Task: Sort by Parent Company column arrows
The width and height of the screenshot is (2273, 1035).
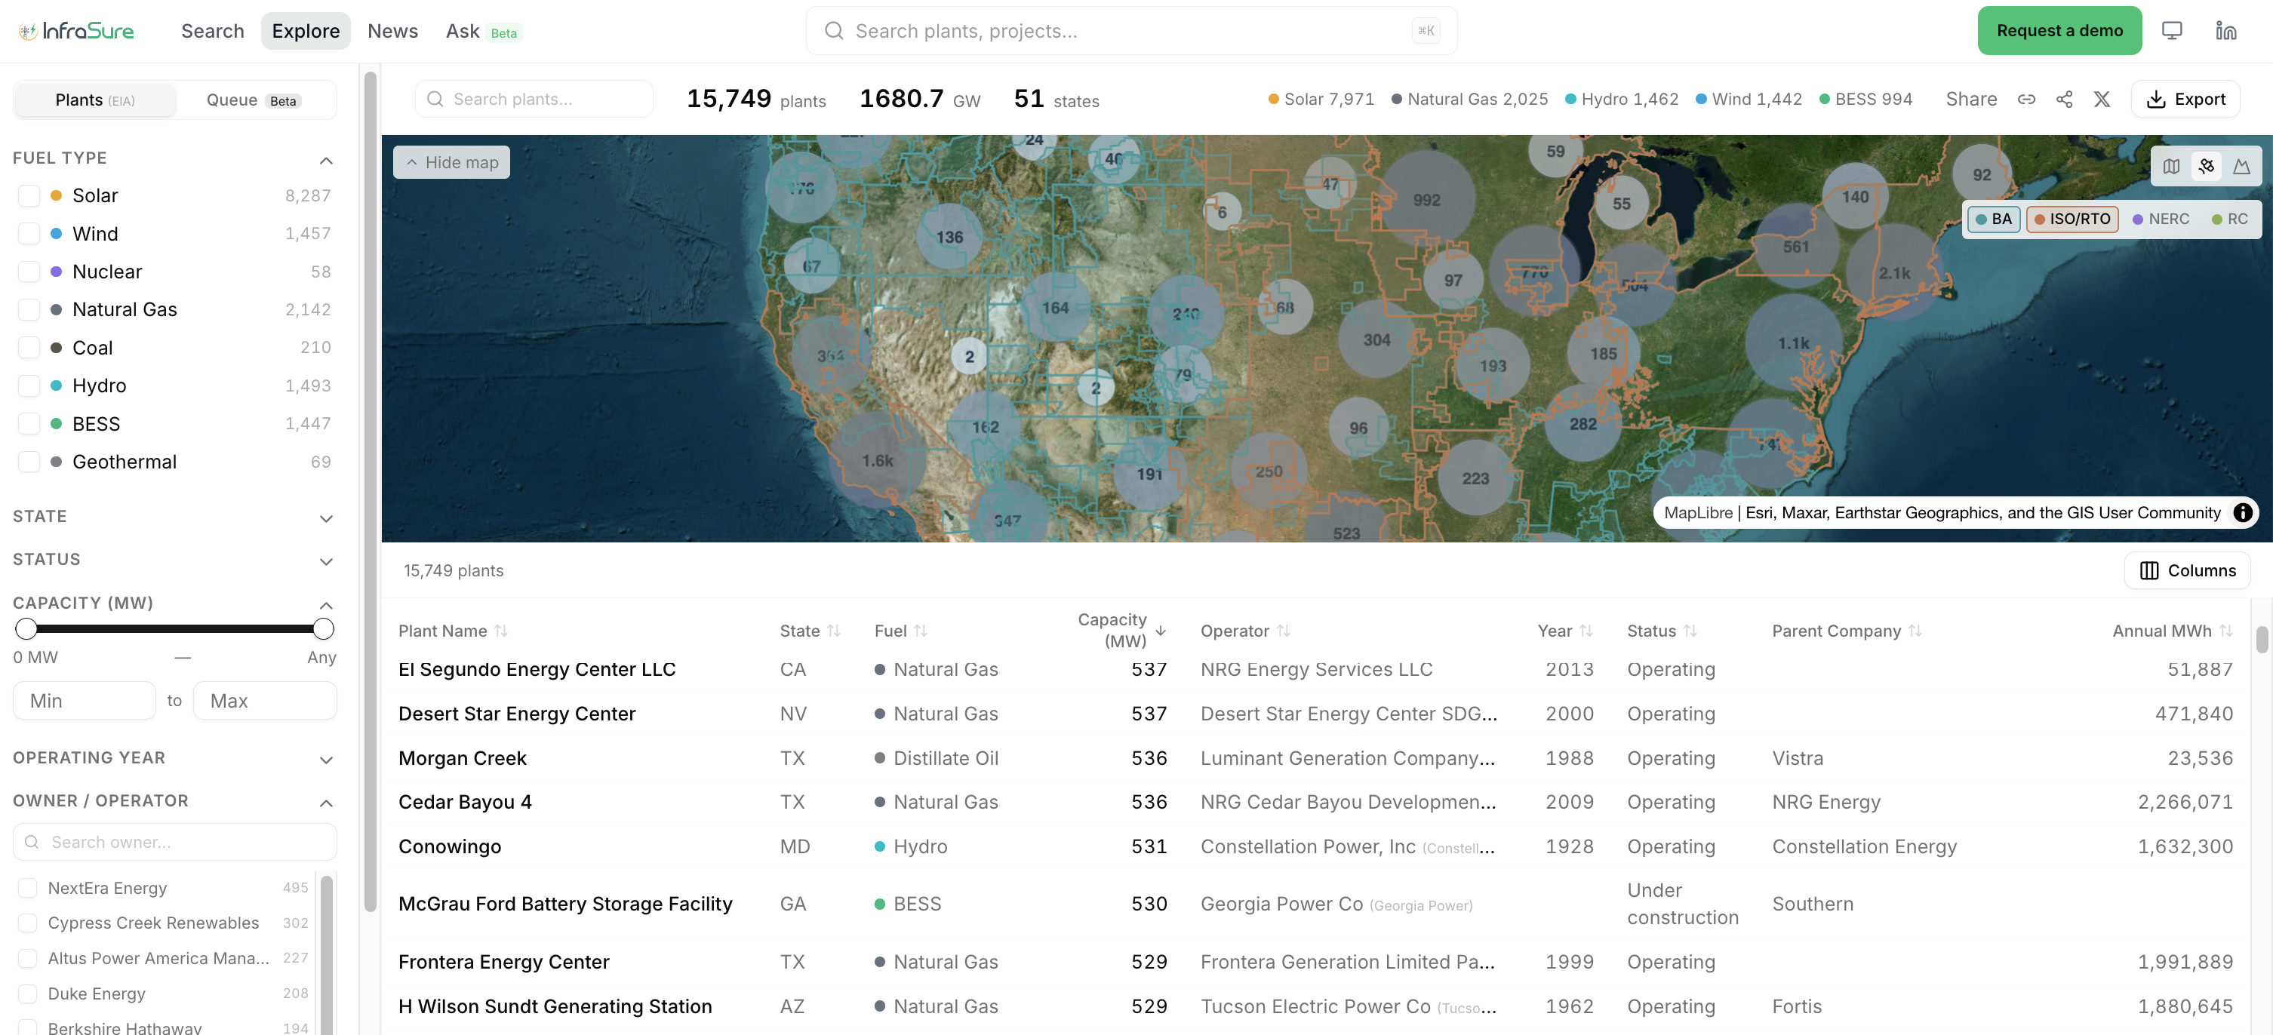Action: click(x=1915, y=631)
